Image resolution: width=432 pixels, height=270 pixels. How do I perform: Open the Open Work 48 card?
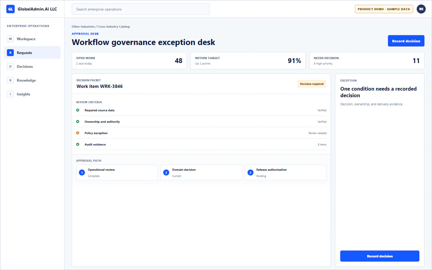[x=129, y=61]
